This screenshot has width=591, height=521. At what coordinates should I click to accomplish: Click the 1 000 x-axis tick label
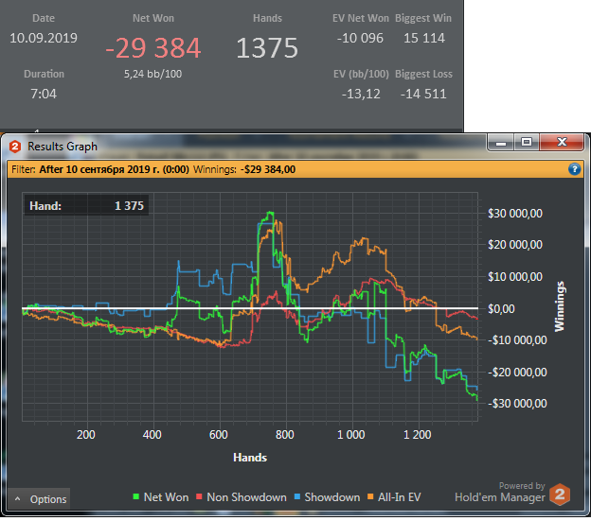coord(350,434)
